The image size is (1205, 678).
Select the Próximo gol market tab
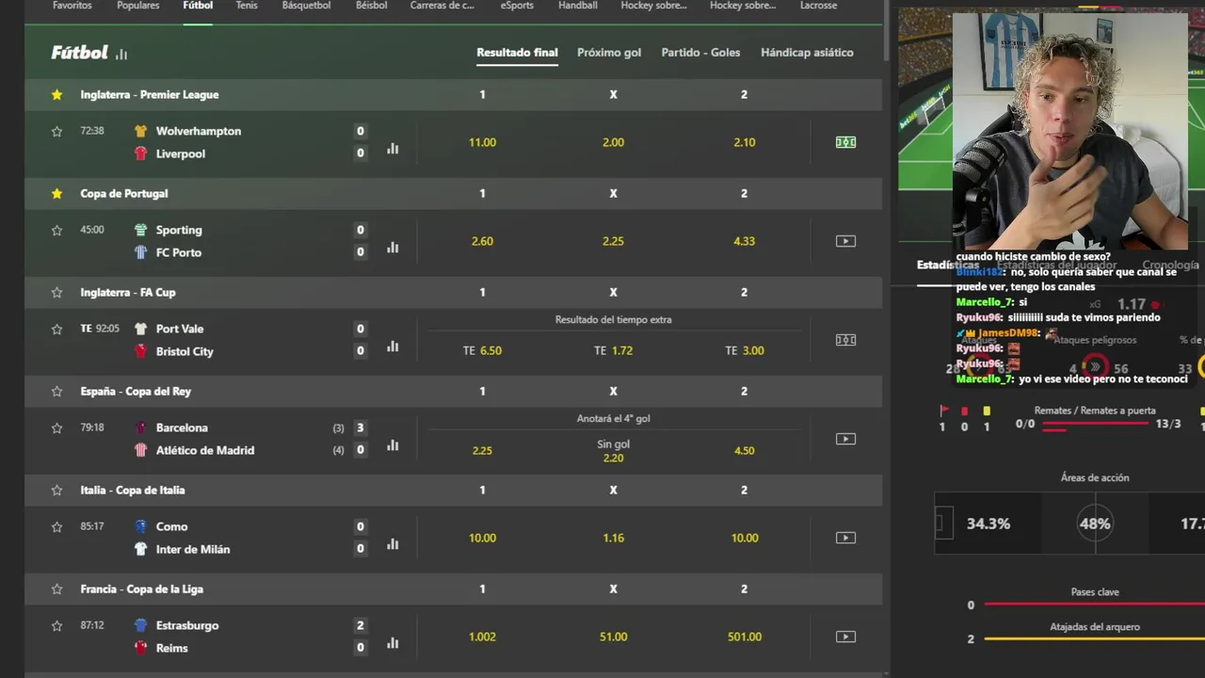tap(609, 53)
